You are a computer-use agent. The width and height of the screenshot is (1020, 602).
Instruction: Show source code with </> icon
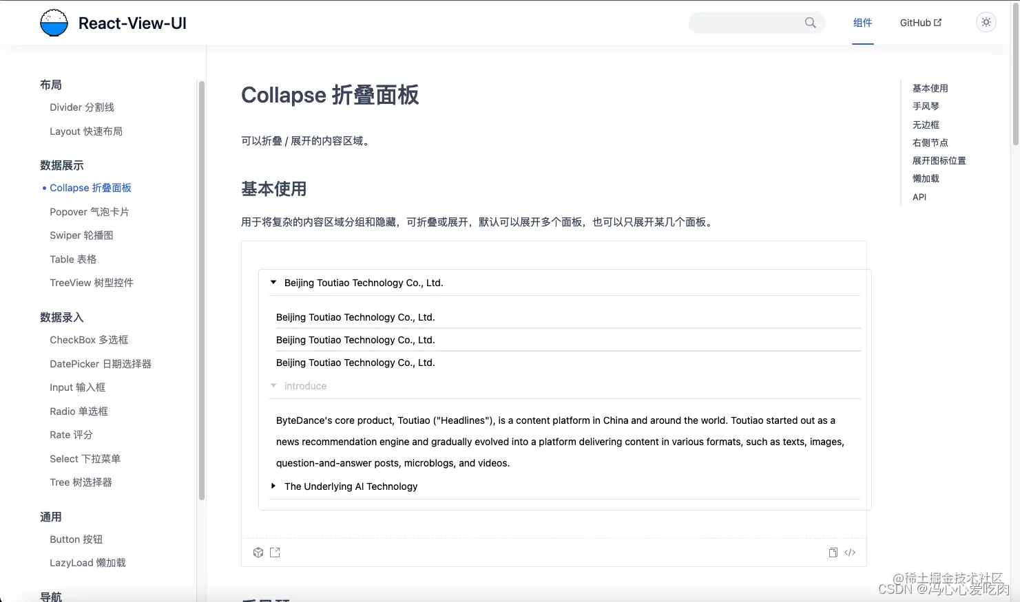coord(850,552)
